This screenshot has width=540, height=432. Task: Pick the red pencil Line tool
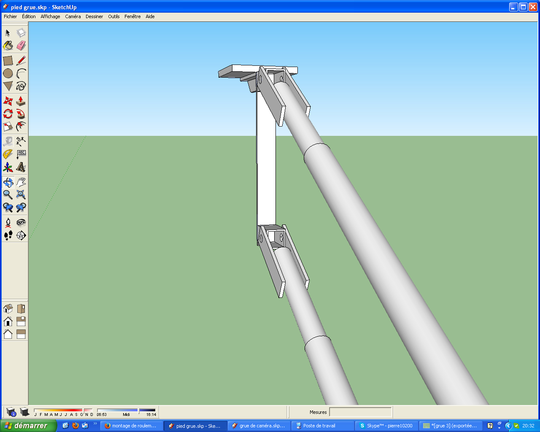point(21,61)
